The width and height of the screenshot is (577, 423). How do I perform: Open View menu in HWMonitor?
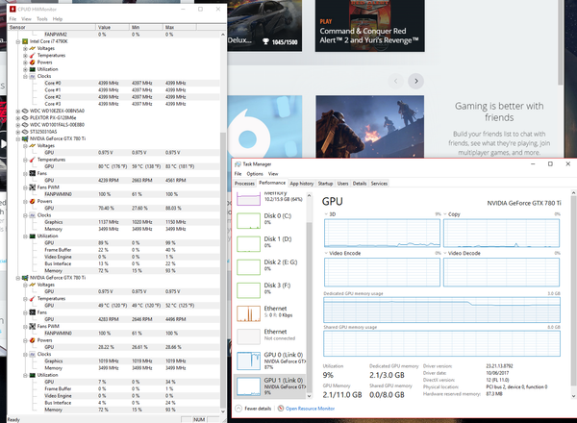click(26, 19)
